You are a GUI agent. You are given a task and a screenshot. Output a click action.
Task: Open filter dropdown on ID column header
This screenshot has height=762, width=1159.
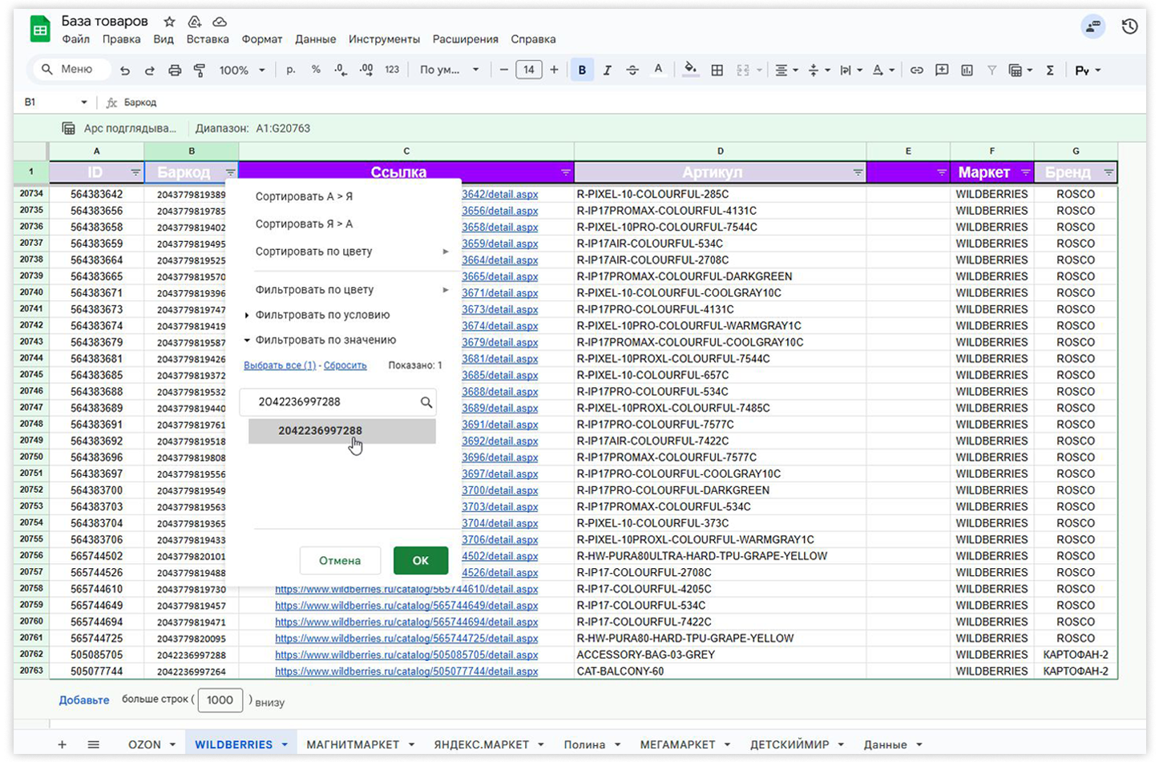point(135,172)
